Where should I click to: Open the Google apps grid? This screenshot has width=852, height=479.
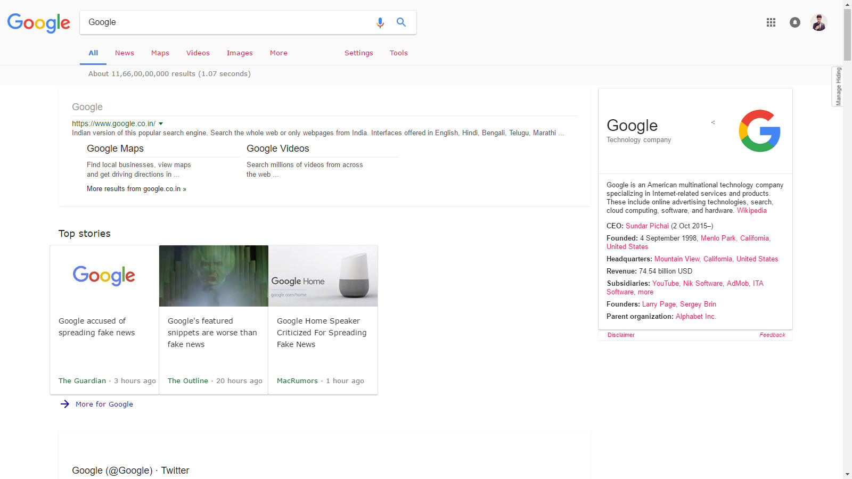point(771,22)
